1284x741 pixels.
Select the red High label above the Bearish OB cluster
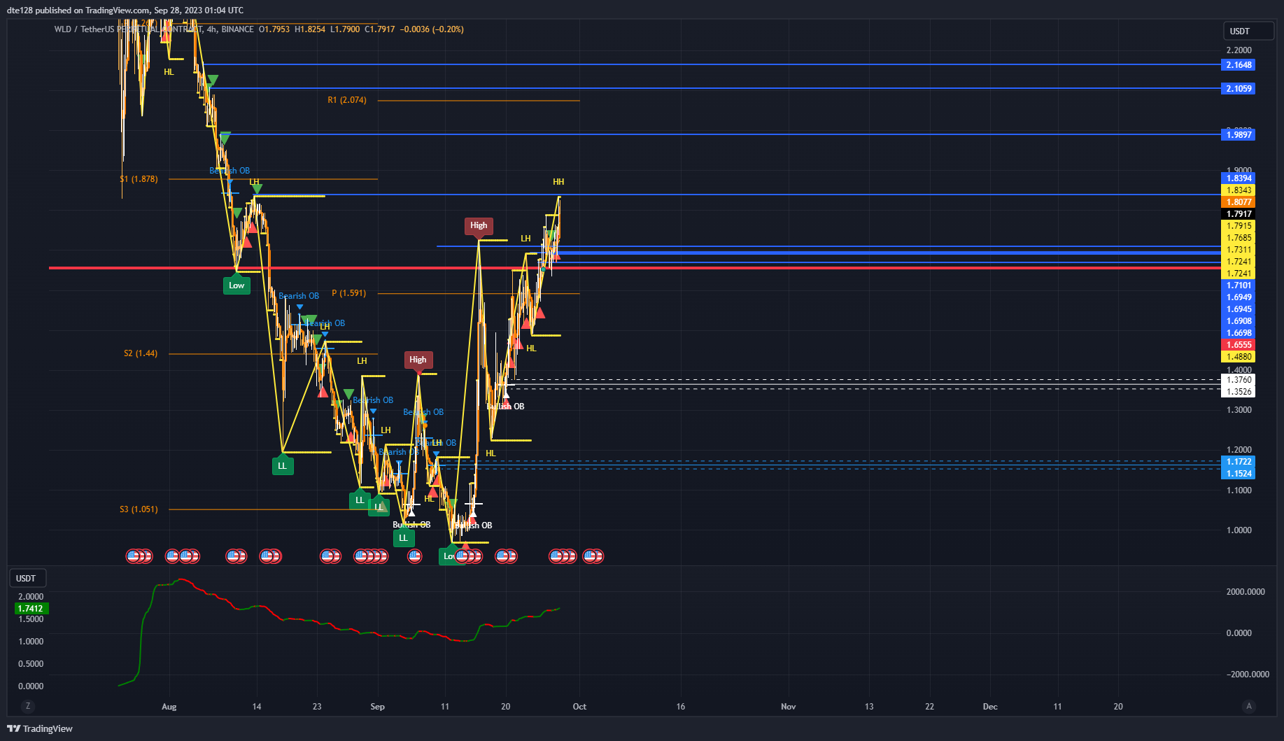click(x=418, y=360)
